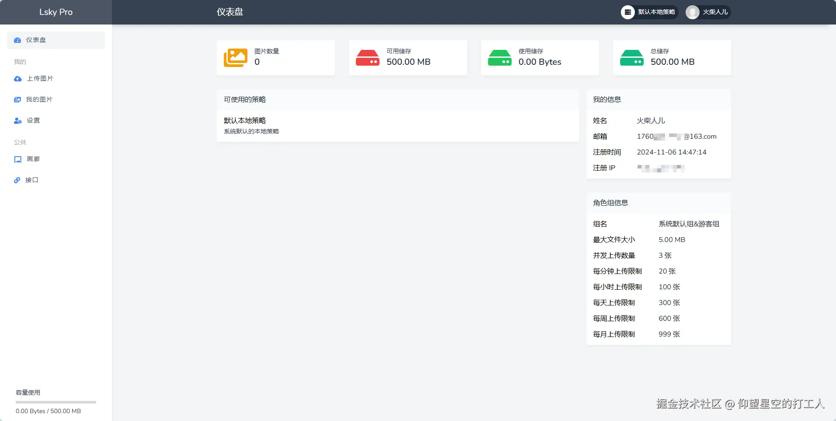Click the registration time 2024-11-06 14:47:14
836x421 pixels.
[672, 152]
